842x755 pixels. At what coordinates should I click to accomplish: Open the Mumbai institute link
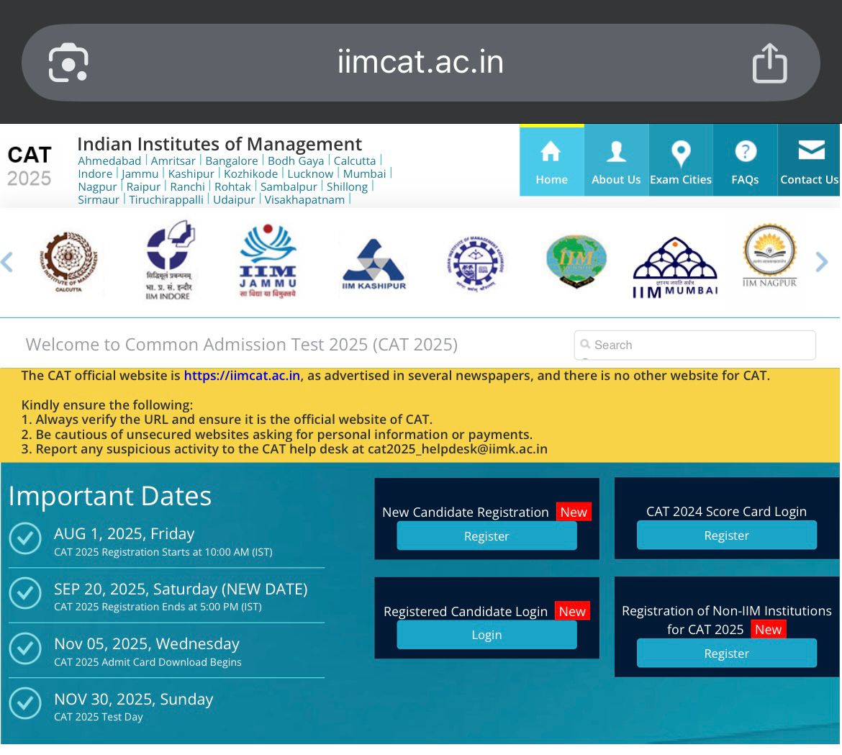(364, 173)
